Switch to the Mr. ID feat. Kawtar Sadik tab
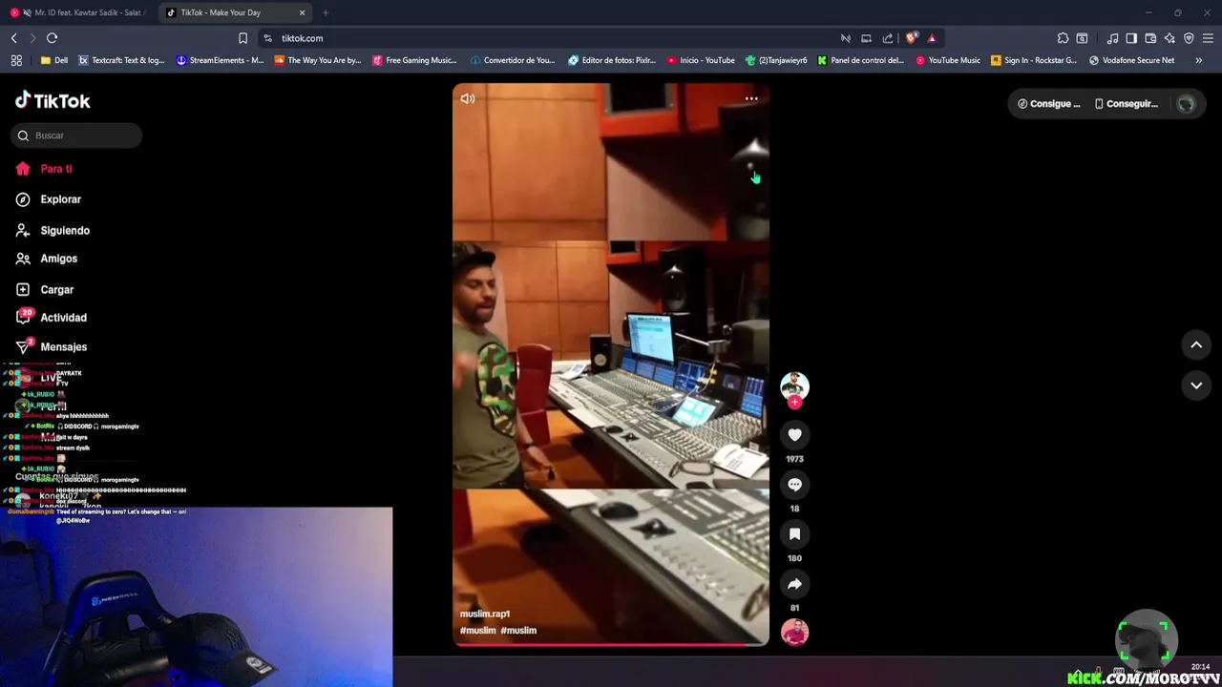 point(76,12)
